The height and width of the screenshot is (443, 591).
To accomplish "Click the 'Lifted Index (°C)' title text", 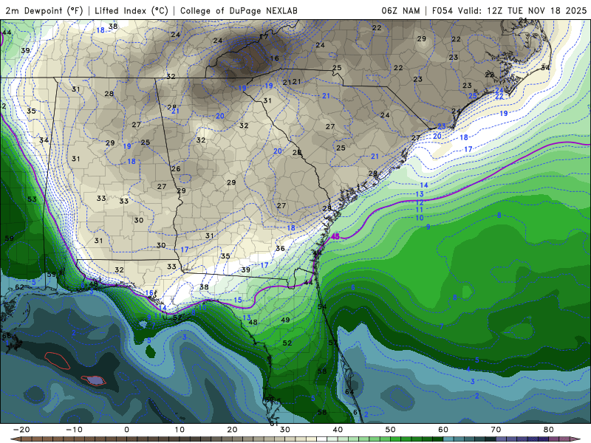I will pyautogui.click(x=131, y=10).
